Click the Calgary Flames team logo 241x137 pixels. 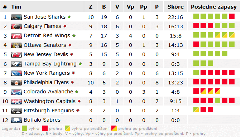point(16,26)
